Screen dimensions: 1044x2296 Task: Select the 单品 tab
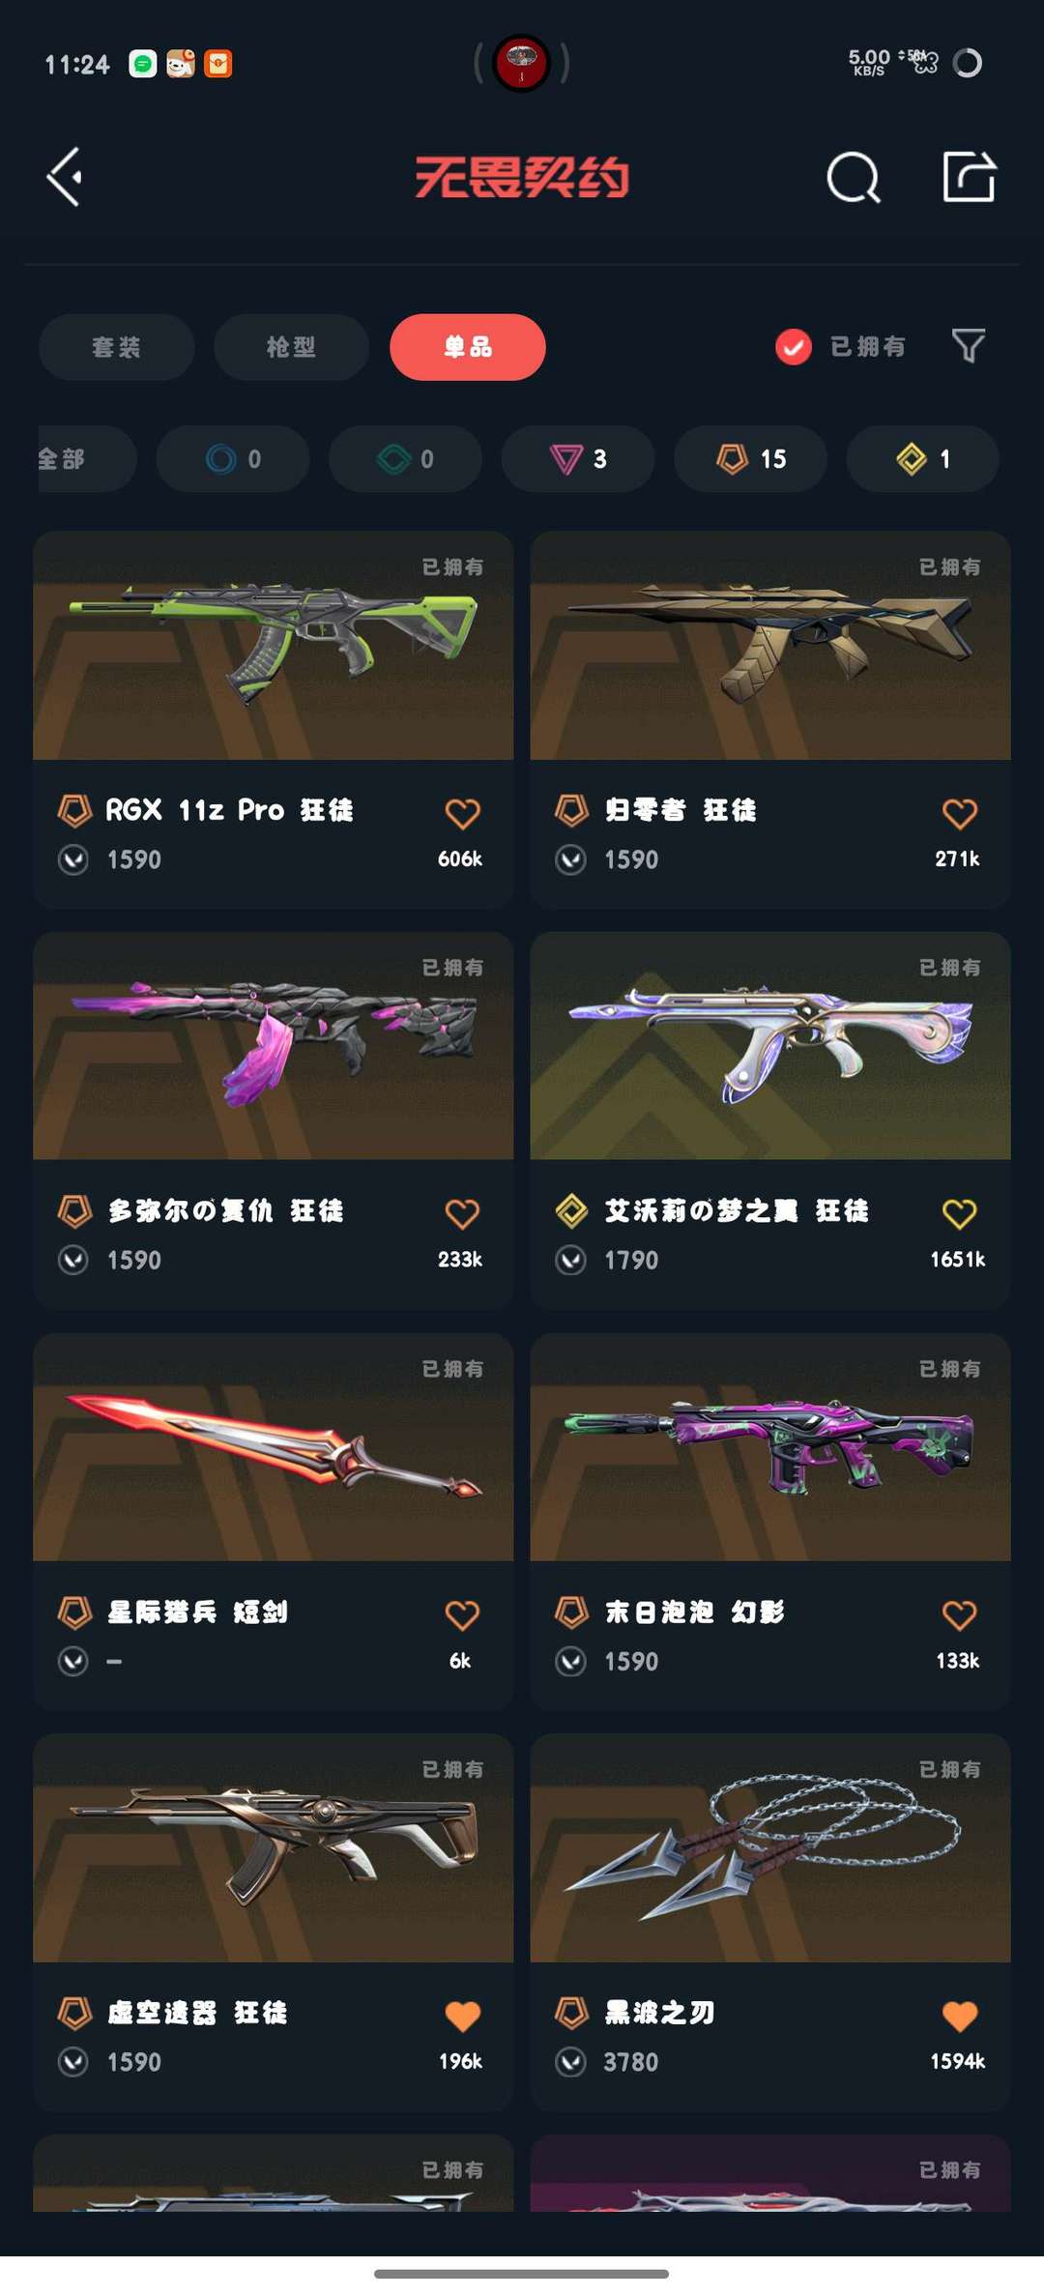468,347
